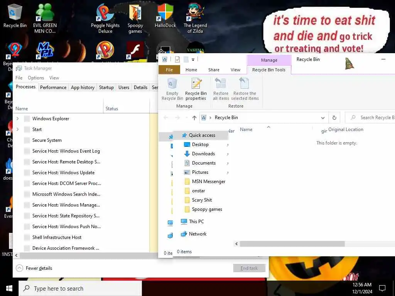Open the Recycle Bin desktop icon
This screenshot has width=395, height=296.
click(15, 15)
